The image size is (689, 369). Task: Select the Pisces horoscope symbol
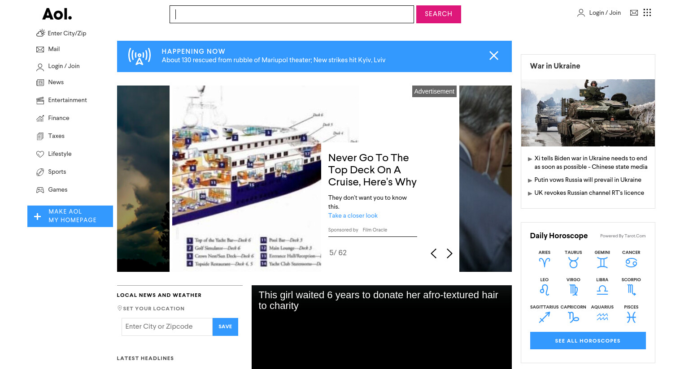(631, 318)
